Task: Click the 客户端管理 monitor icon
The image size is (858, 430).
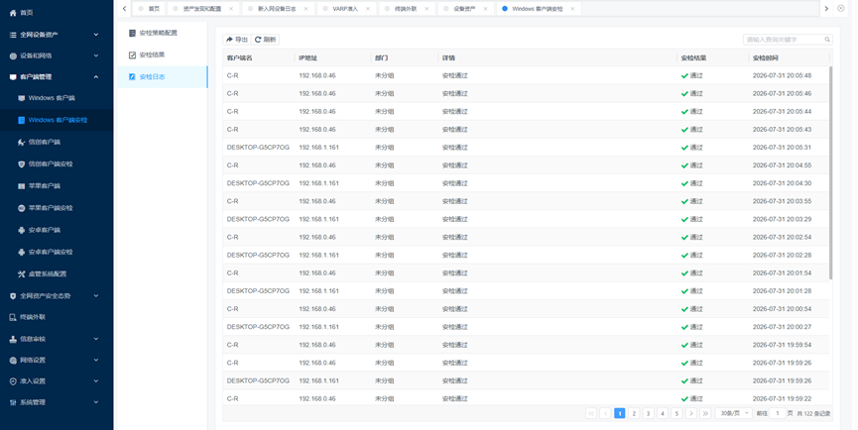Action: point(13,77)
